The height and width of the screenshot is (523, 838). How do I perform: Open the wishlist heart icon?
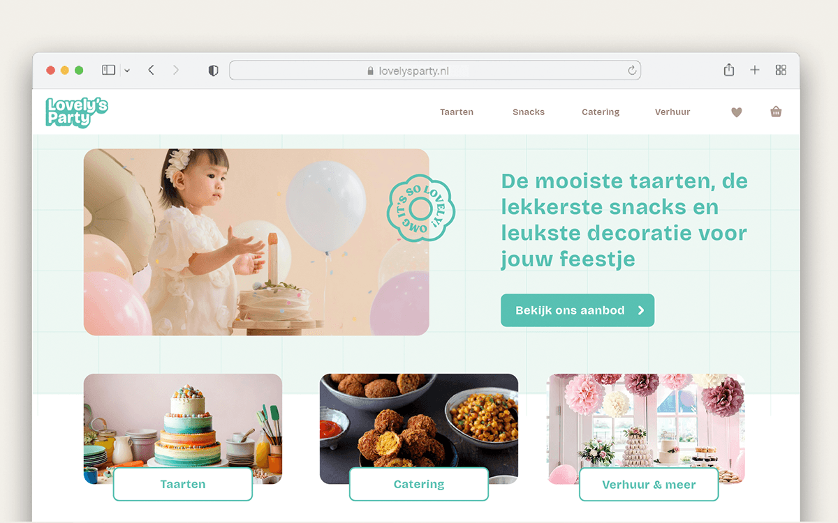pyautogui.click(x=736, y=112)
